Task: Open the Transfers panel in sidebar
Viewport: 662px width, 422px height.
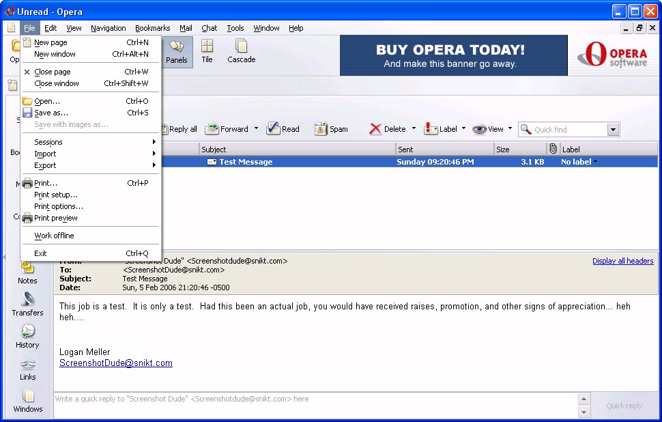Action: [x=27, y=305]
